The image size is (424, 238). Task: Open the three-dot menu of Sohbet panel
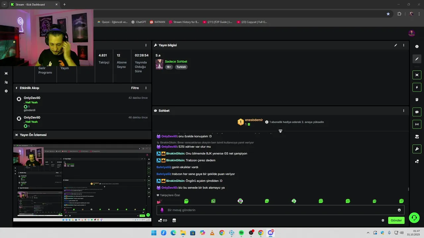403,111
